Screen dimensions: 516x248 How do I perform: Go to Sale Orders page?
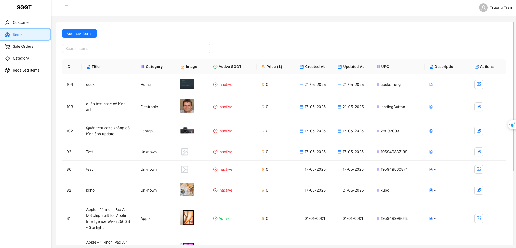coord(23,46)
